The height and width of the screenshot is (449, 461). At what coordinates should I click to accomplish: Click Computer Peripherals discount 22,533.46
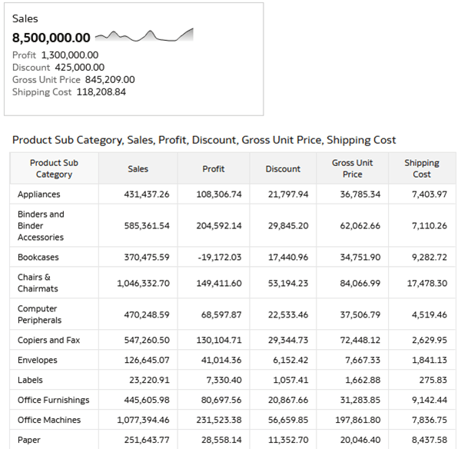tap(288, 314)
